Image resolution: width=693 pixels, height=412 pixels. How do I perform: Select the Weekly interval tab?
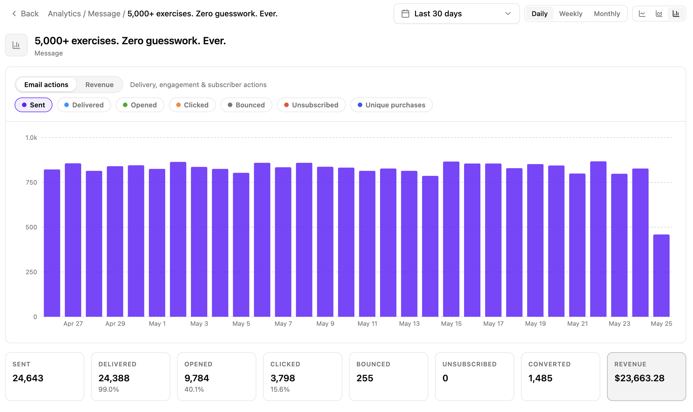click(x=571, y=14)
